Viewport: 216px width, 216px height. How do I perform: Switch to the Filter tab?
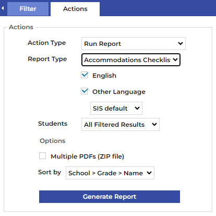(x=28, y=9)
